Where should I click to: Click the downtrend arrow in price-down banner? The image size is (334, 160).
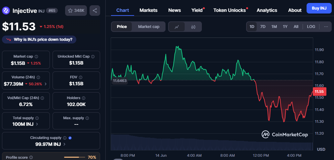click(9, 40)
